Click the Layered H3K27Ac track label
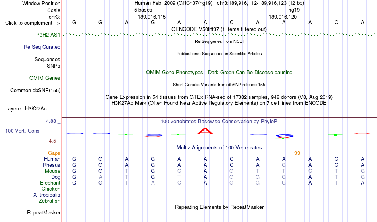The image size is (377, 222). [26, 108]
